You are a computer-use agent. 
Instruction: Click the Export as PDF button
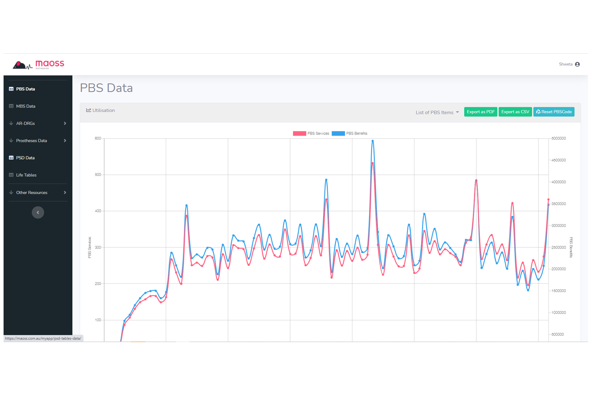tap(480, 112)
